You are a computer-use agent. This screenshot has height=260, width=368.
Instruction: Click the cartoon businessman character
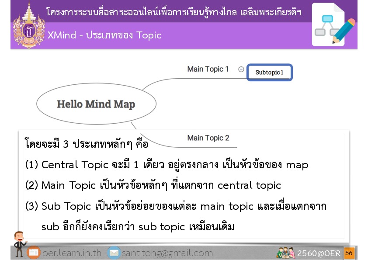19,243
